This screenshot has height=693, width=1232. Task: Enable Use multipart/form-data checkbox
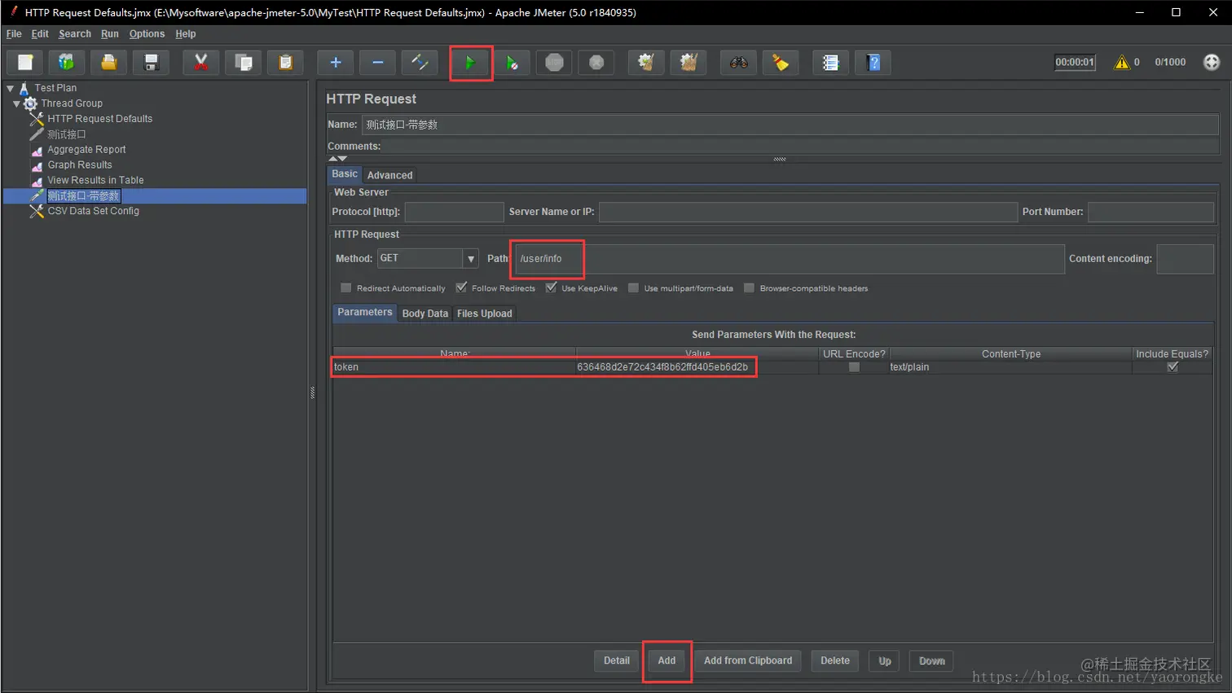pos(633,287)
